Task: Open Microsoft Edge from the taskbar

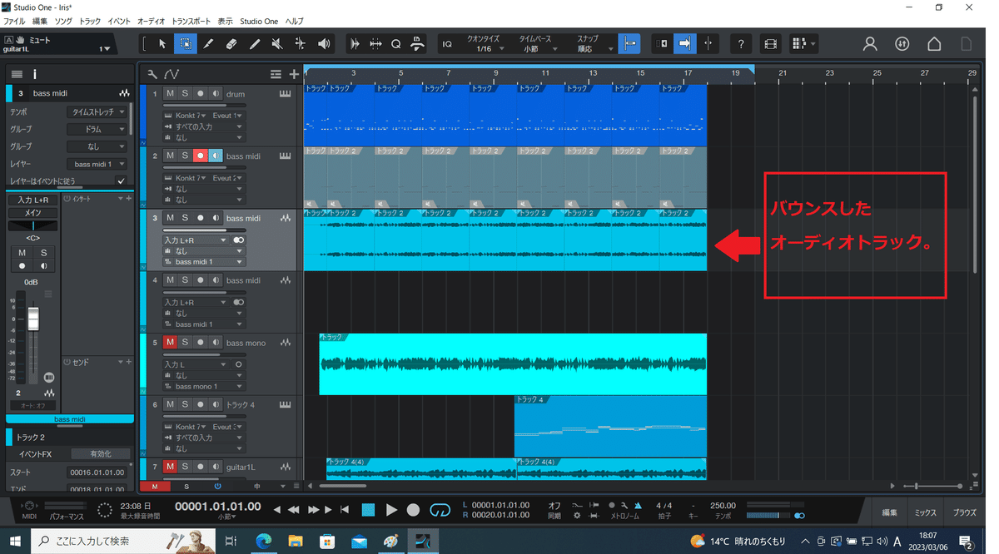Action: pos(263,541)
